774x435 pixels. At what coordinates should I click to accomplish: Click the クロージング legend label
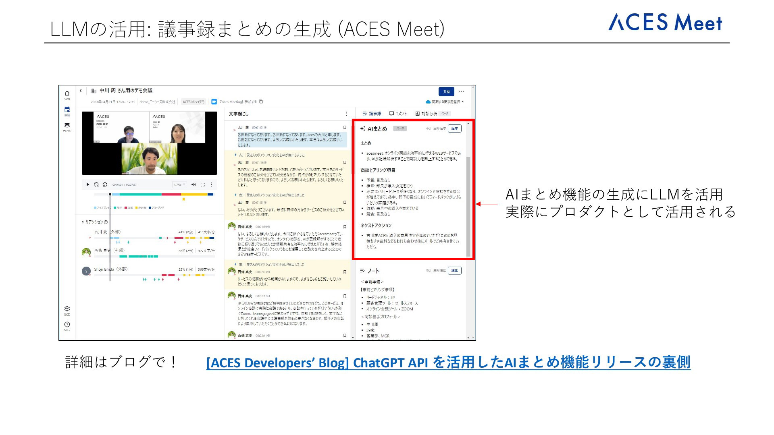[x=158, y=208]
